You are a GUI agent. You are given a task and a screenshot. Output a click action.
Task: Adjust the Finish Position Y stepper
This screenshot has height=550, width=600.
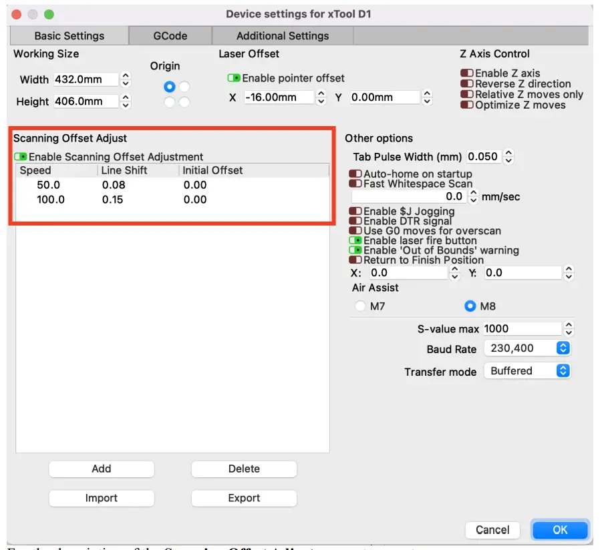click(x=569, y=273)
